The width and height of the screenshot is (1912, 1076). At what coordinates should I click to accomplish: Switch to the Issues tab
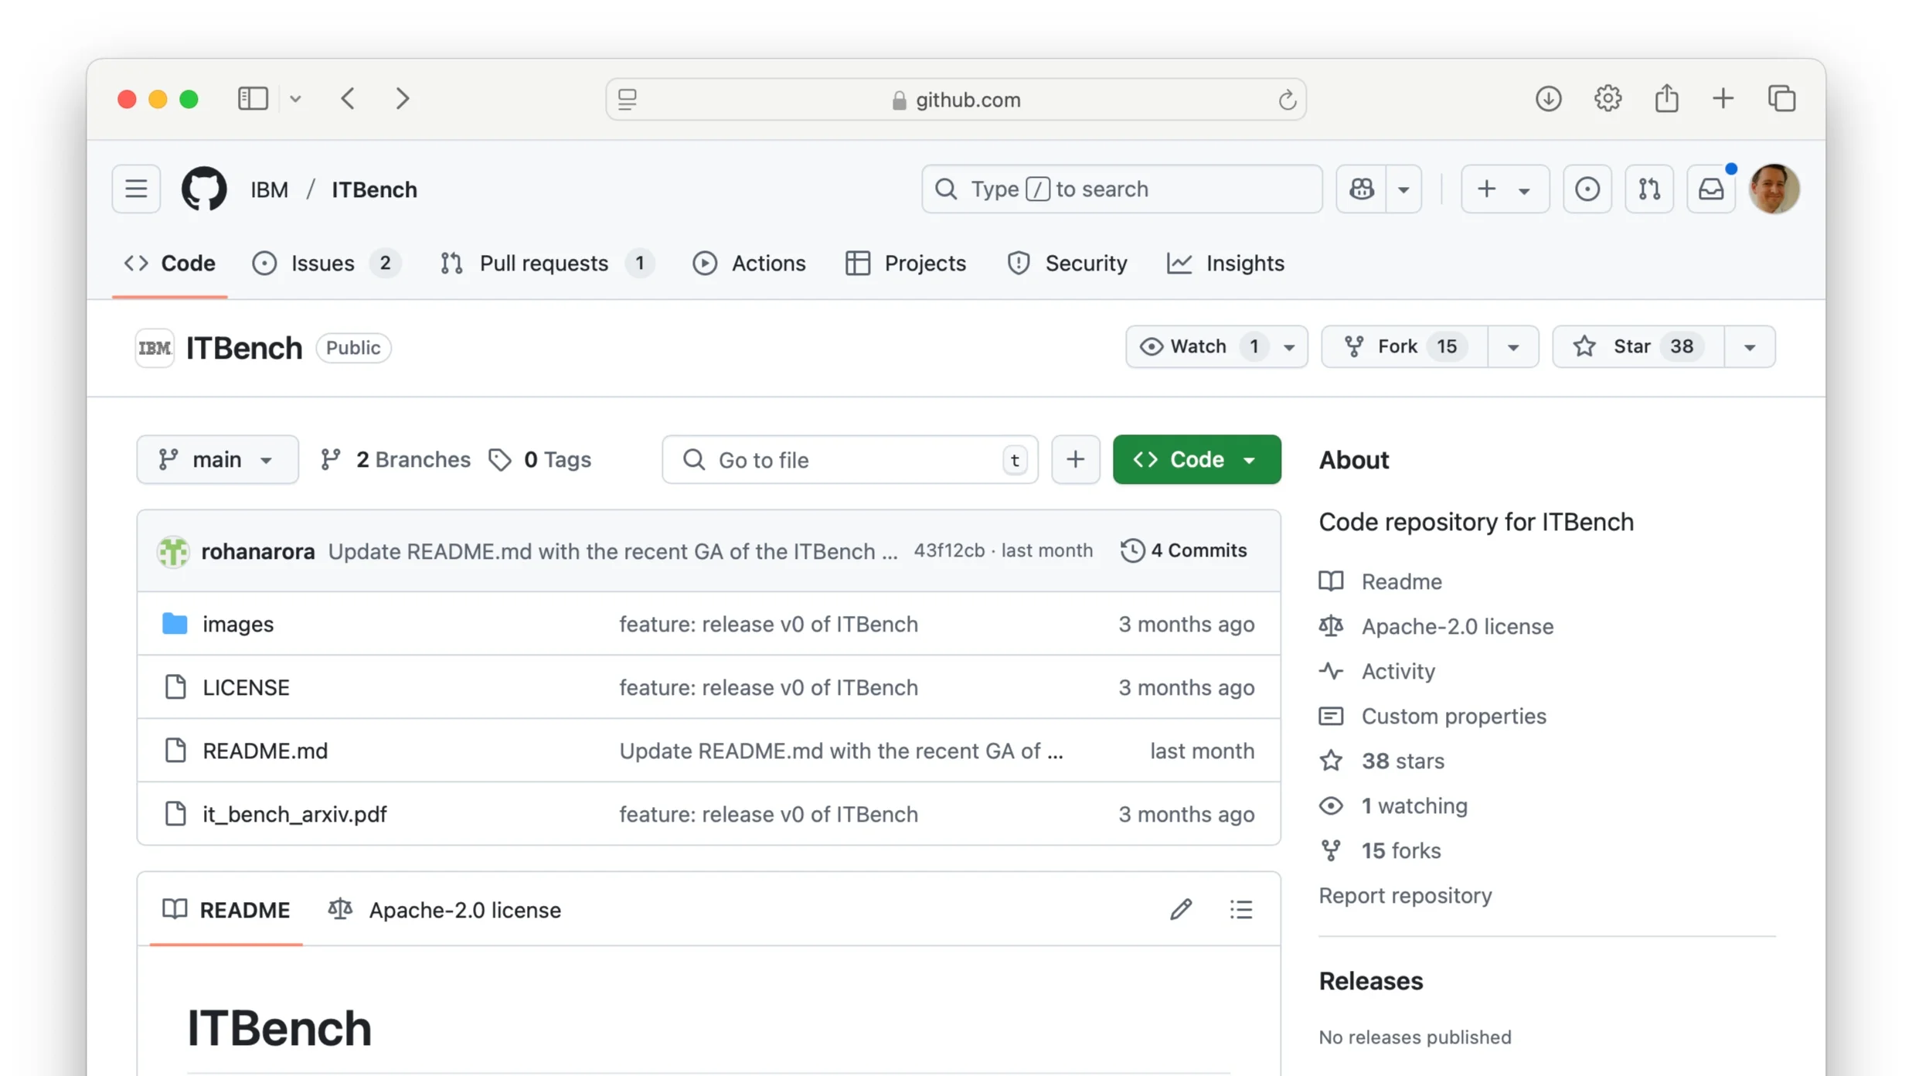[x=326, y=263]
